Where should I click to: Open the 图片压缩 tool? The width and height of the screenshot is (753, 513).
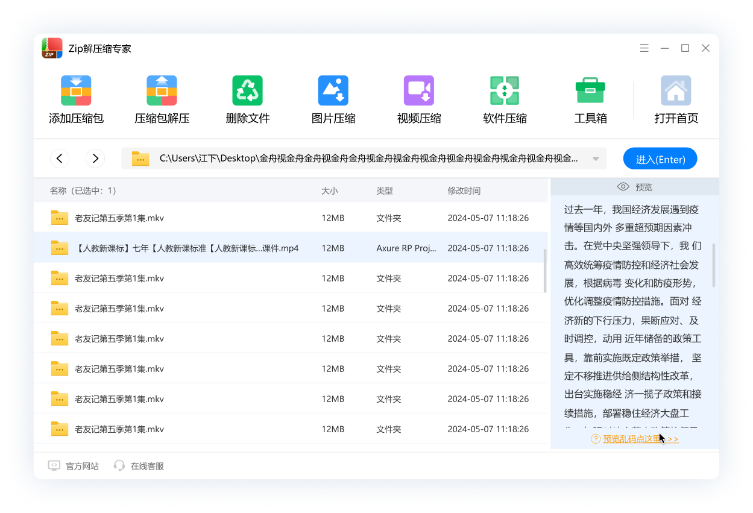[x=333, y=91]
